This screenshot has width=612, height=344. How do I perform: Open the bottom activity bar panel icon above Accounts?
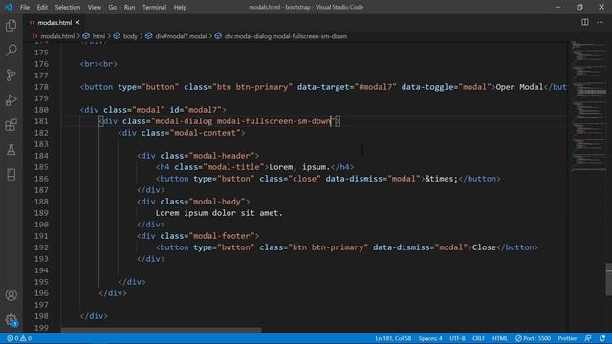pos(11,175)
